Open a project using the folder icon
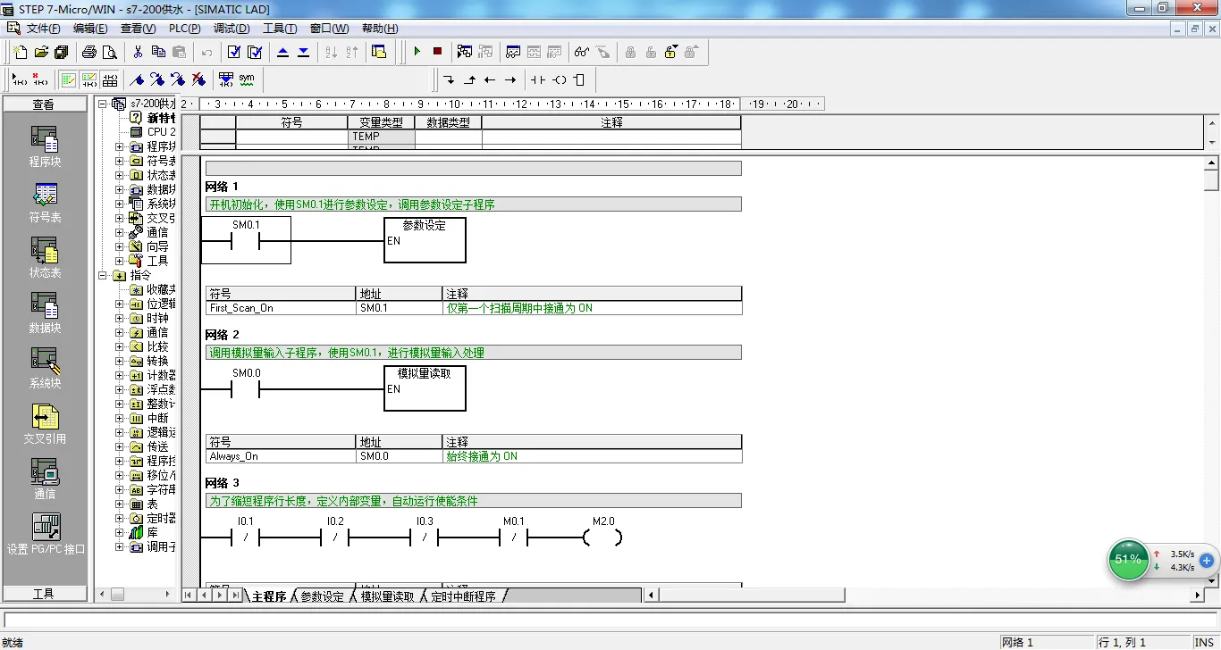 tap(41, 52)
